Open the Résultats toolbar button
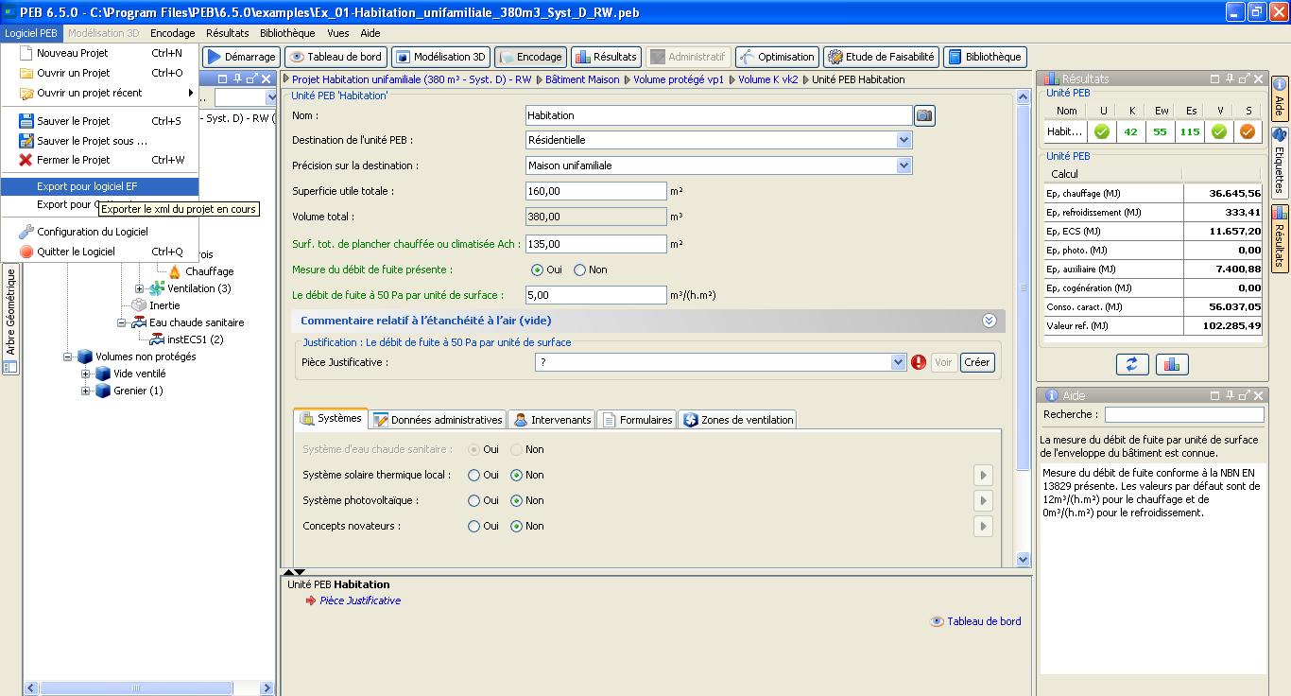The width and height of the screenshot is (1291, 696). coord(606,57)
